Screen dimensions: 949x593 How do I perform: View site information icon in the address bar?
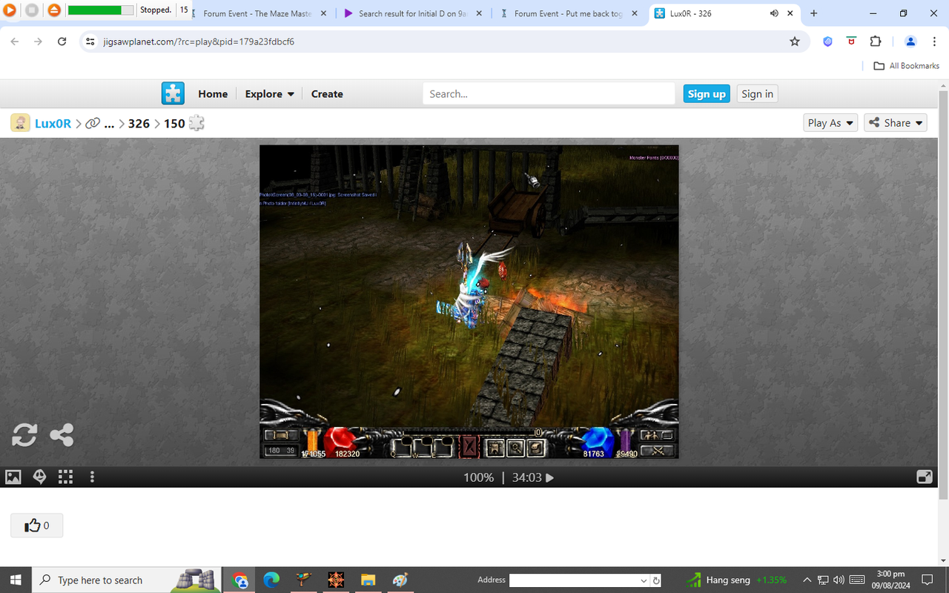[x=90, y=42]
